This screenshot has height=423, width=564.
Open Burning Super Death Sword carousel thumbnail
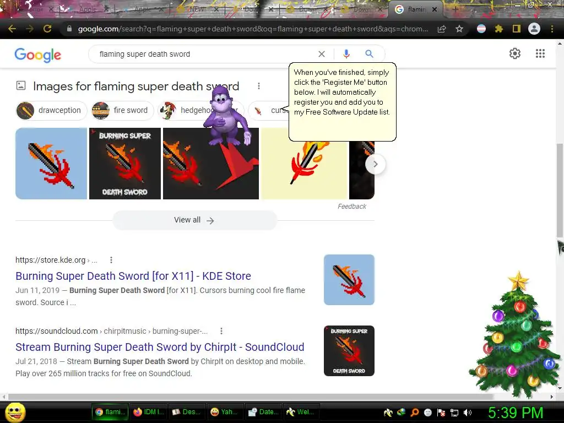(125, 163)
